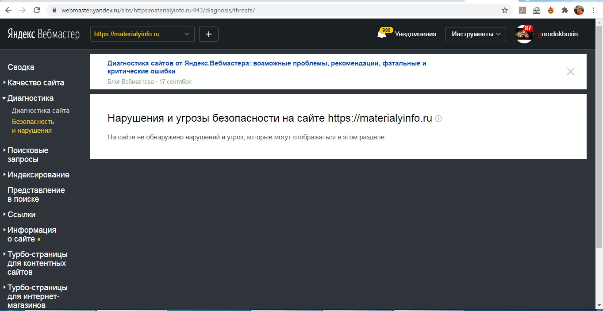Add a new site with plus button
The height and width of the screenshot is (311, 603).
coord(209,34)
